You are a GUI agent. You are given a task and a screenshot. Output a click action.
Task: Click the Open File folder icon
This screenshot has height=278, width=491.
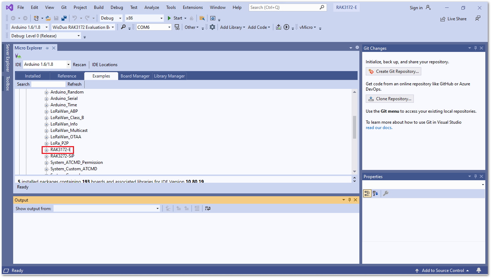tap(48, 18)
